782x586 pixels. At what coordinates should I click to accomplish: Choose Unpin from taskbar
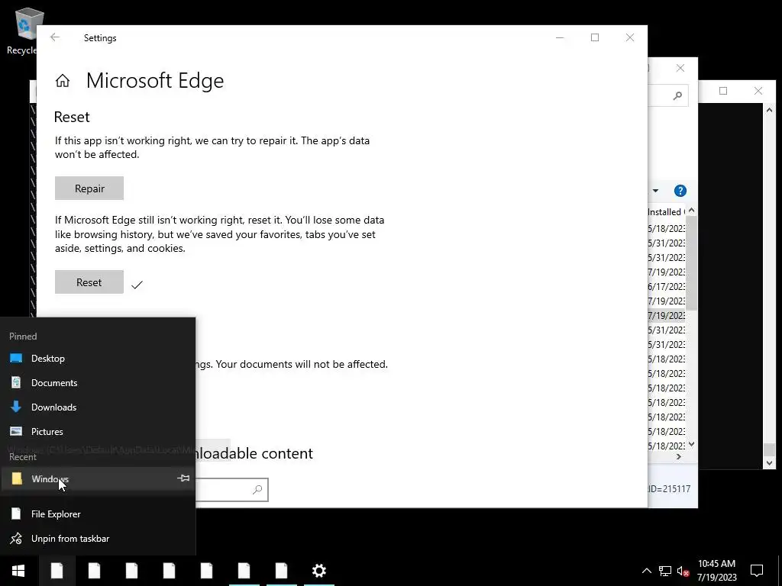click(98, 538)
